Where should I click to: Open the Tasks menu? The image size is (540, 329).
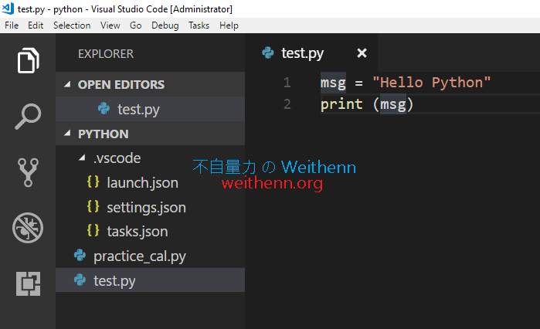pos(199,25)
